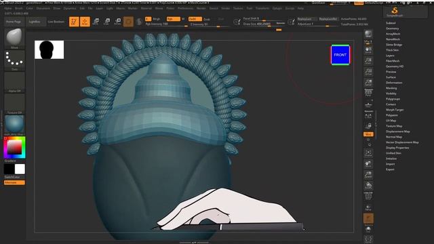This screenshot has width=434, height=244.
Task: Click the BPR render icon on right shelf
Action: coord(368,34)
